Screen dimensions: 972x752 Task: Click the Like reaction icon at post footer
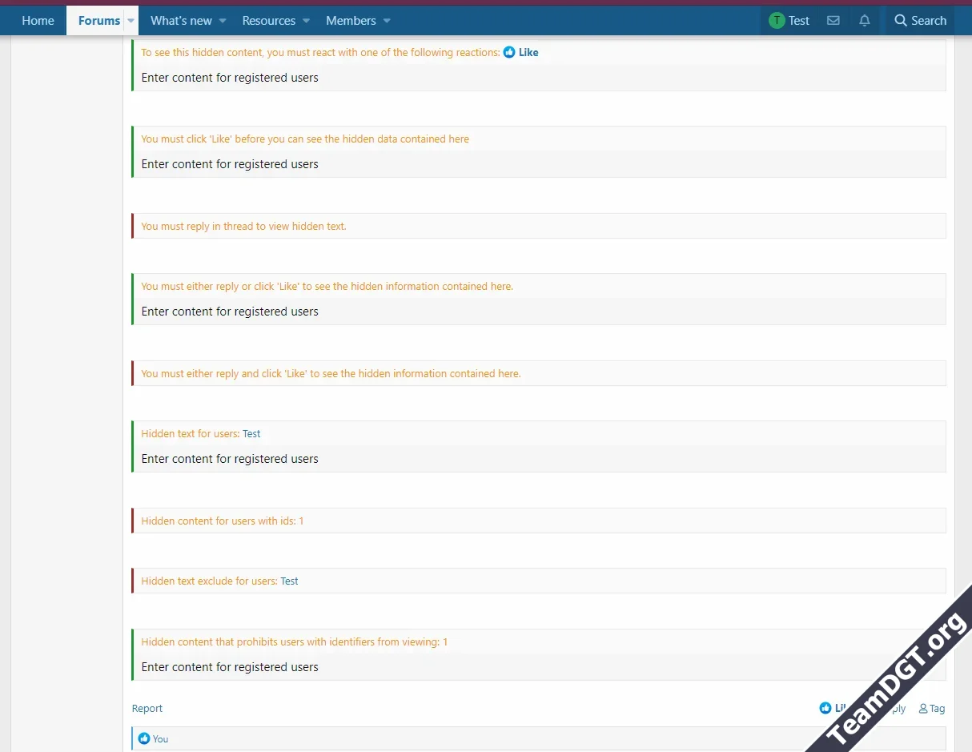point(824,708)
